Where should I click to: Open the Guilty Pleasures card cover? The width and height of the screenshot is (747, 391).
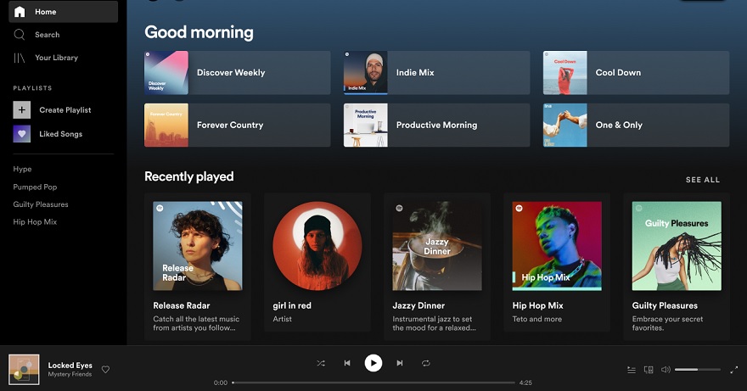677,246
